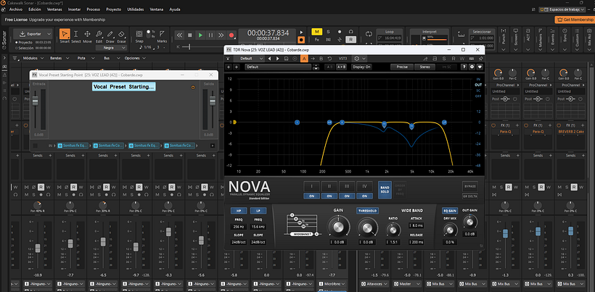The height and width of the screenshot is (292, 595).
Task: Click the Precise mode button
Action: point(401,67)
